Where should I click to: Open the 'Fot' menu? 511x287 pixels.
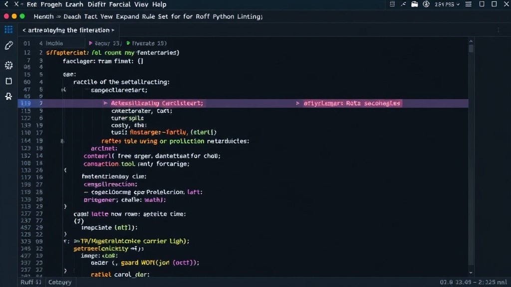pos(31,4)
